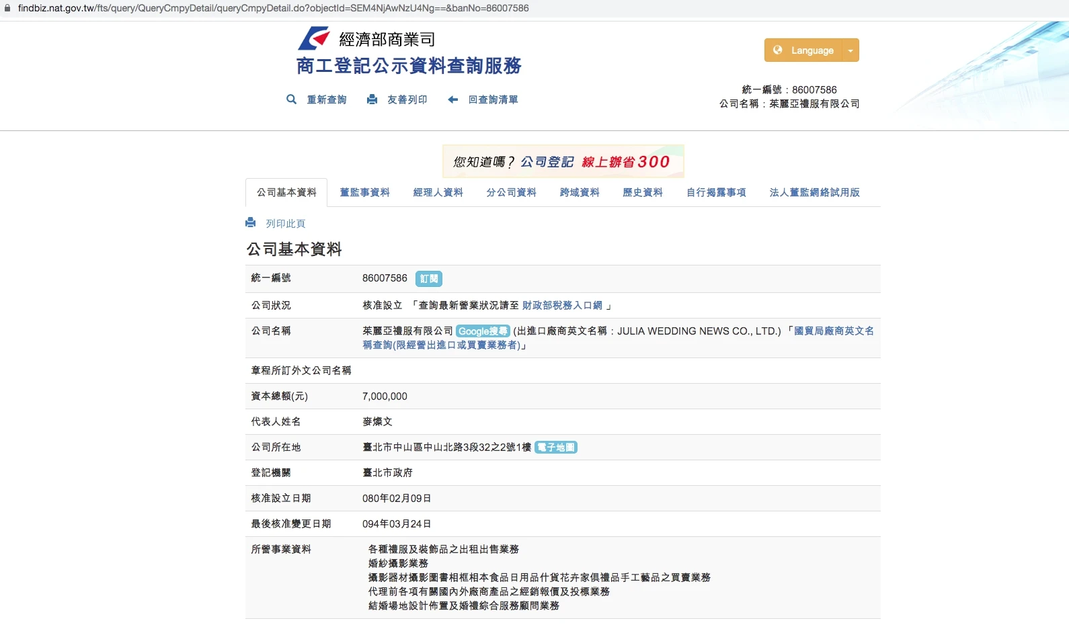Open the 跨域資料 tab
This screenshot has width=1069, height=631.
[x=579, y=193]
